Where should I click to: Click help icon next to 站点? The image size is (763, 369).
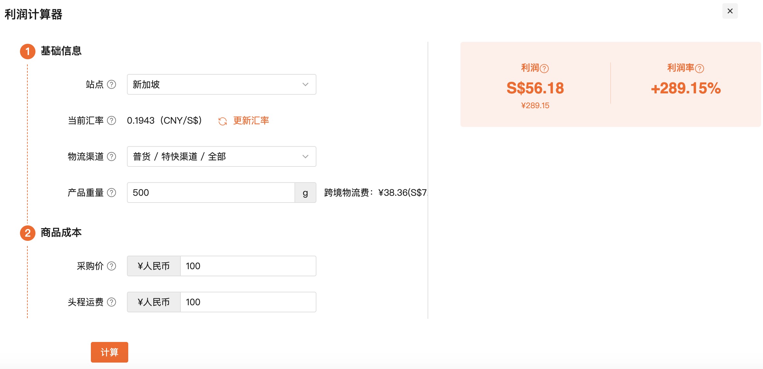(111, 84)
